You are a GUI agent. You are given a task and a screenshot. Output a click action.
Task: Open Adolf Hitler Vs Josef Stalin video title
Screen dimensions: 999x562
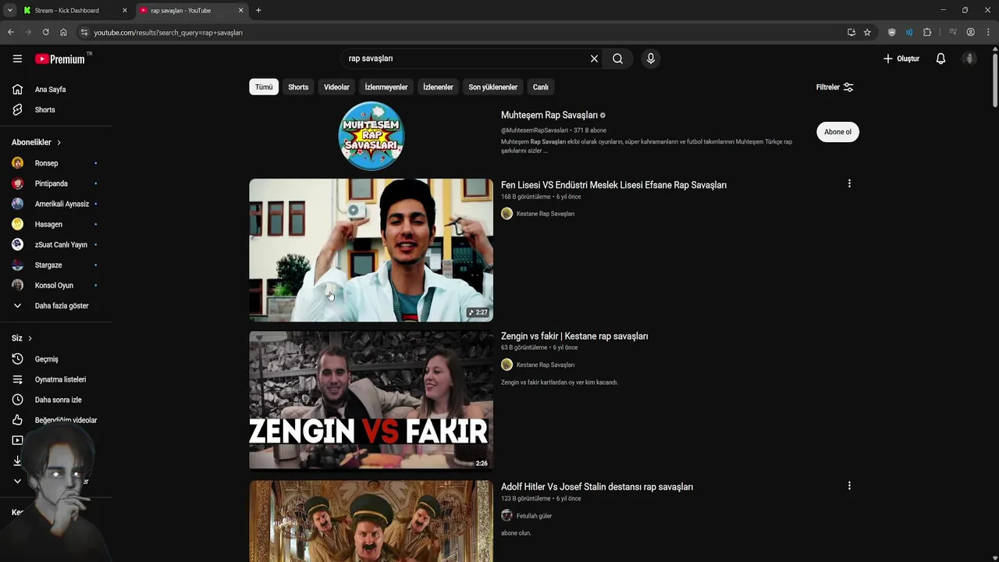coord(597,487)
